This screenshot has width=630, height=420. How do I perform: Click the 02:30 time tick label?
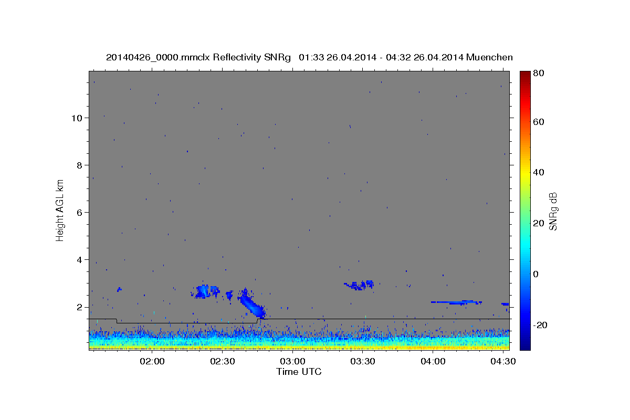click(x=222, y=362)
